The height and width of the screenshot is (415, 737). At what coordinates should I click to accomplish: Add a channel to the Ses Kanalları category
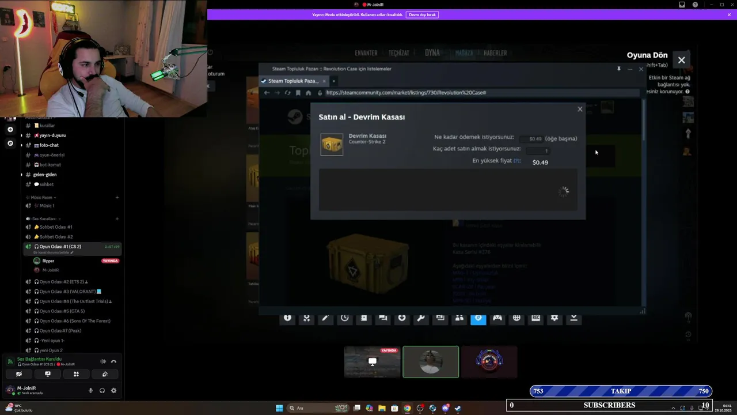click(x=117, y=219)
